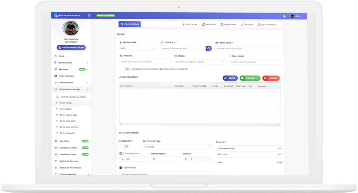
Task: Click the hamburger menu icon in header
Action: coord(89,15)
